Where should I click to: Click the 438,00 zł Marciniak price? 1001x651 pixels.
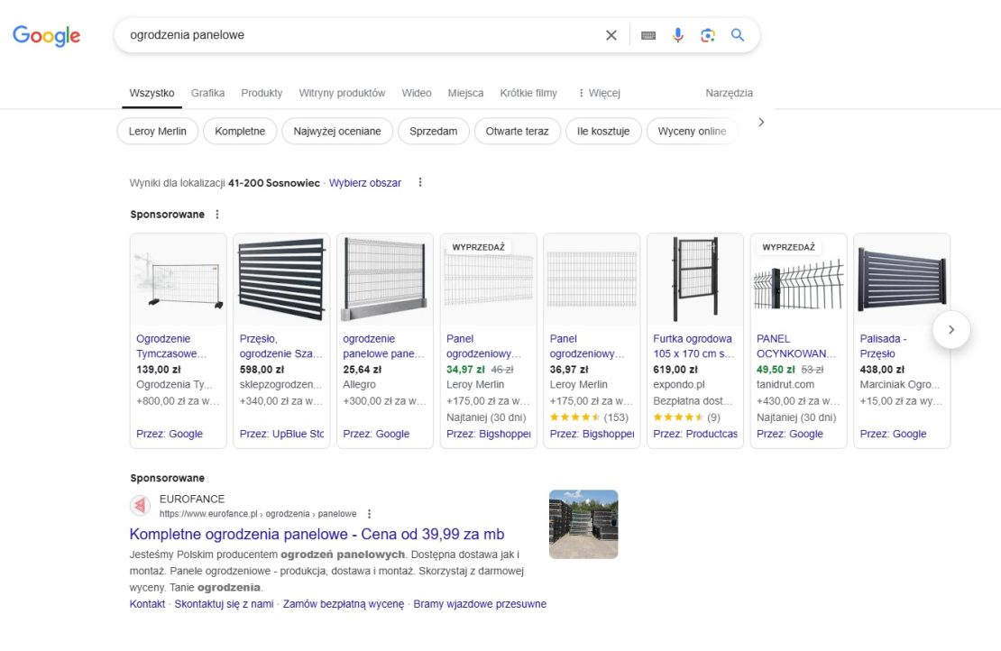click(x=882, y=370)
